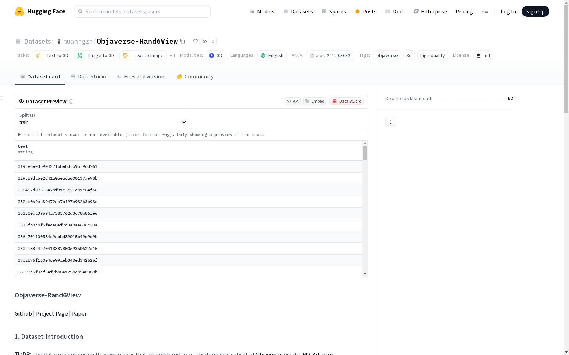Select row 0575fb8cbf5f4ea8af7d3a8aa606c20a
This screenshot has height=355, width=569.
[188, 225]
